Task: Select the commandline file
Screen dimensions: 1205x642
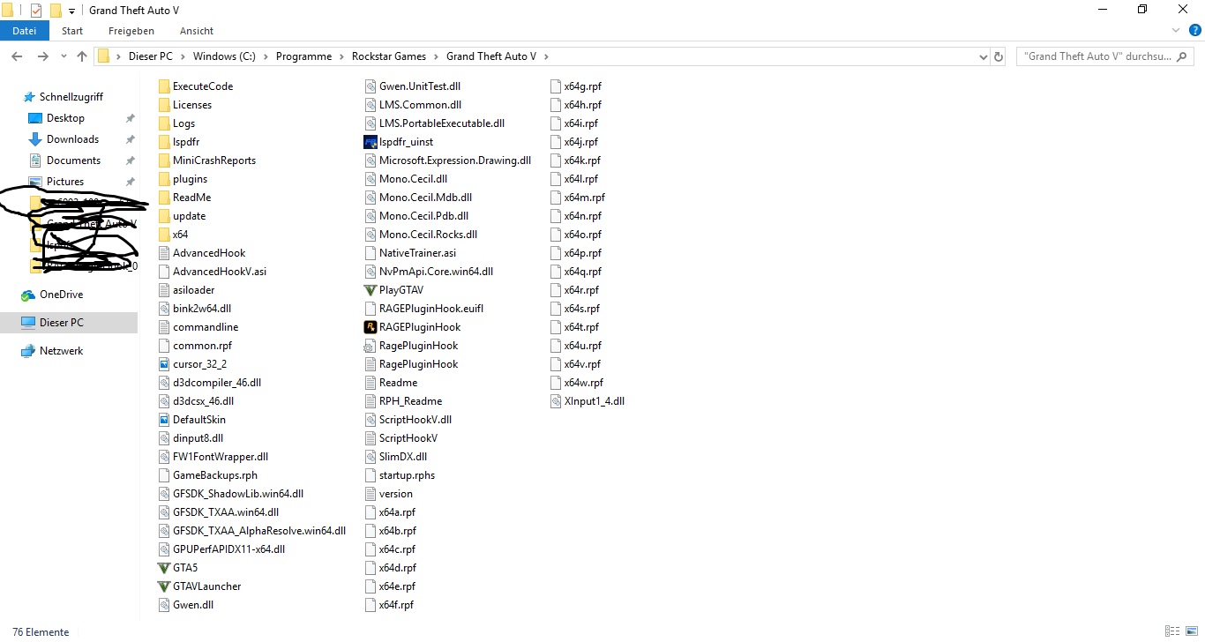Action: point(198,327)
